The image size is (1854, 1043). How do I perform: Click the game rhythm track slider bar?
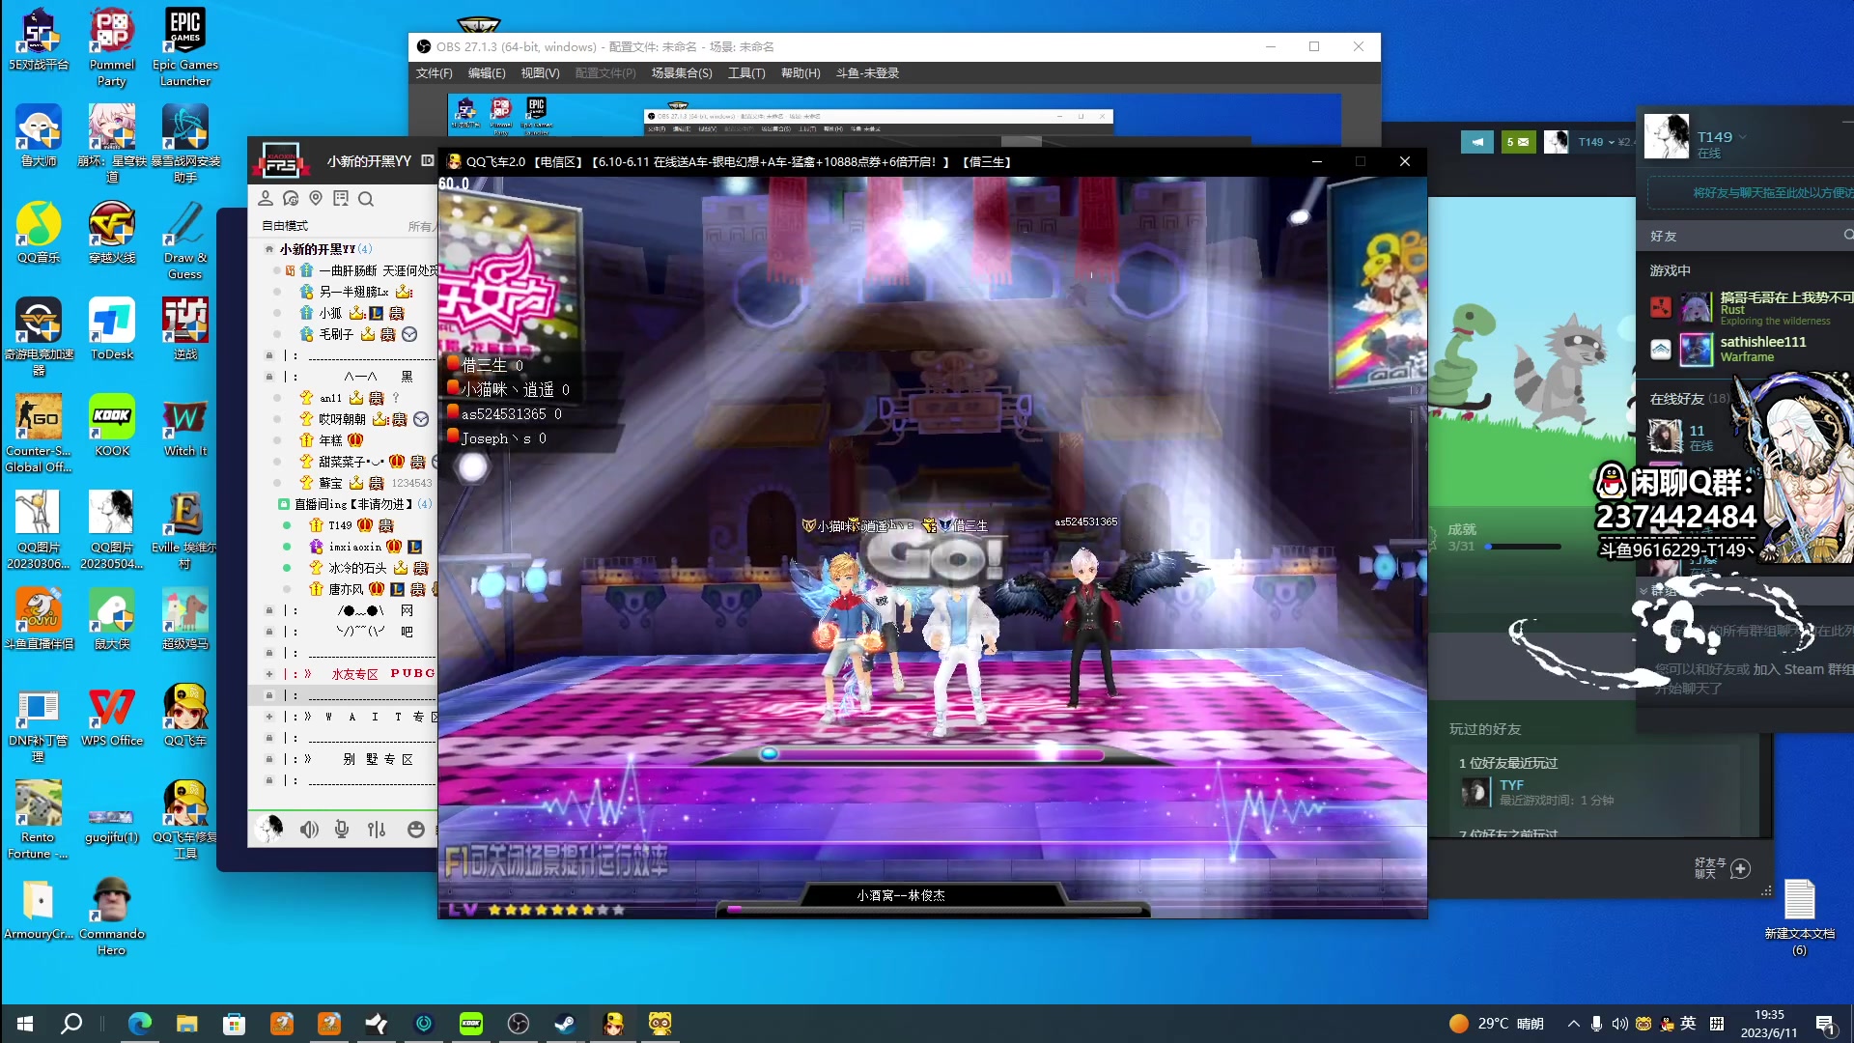point(935,754)
